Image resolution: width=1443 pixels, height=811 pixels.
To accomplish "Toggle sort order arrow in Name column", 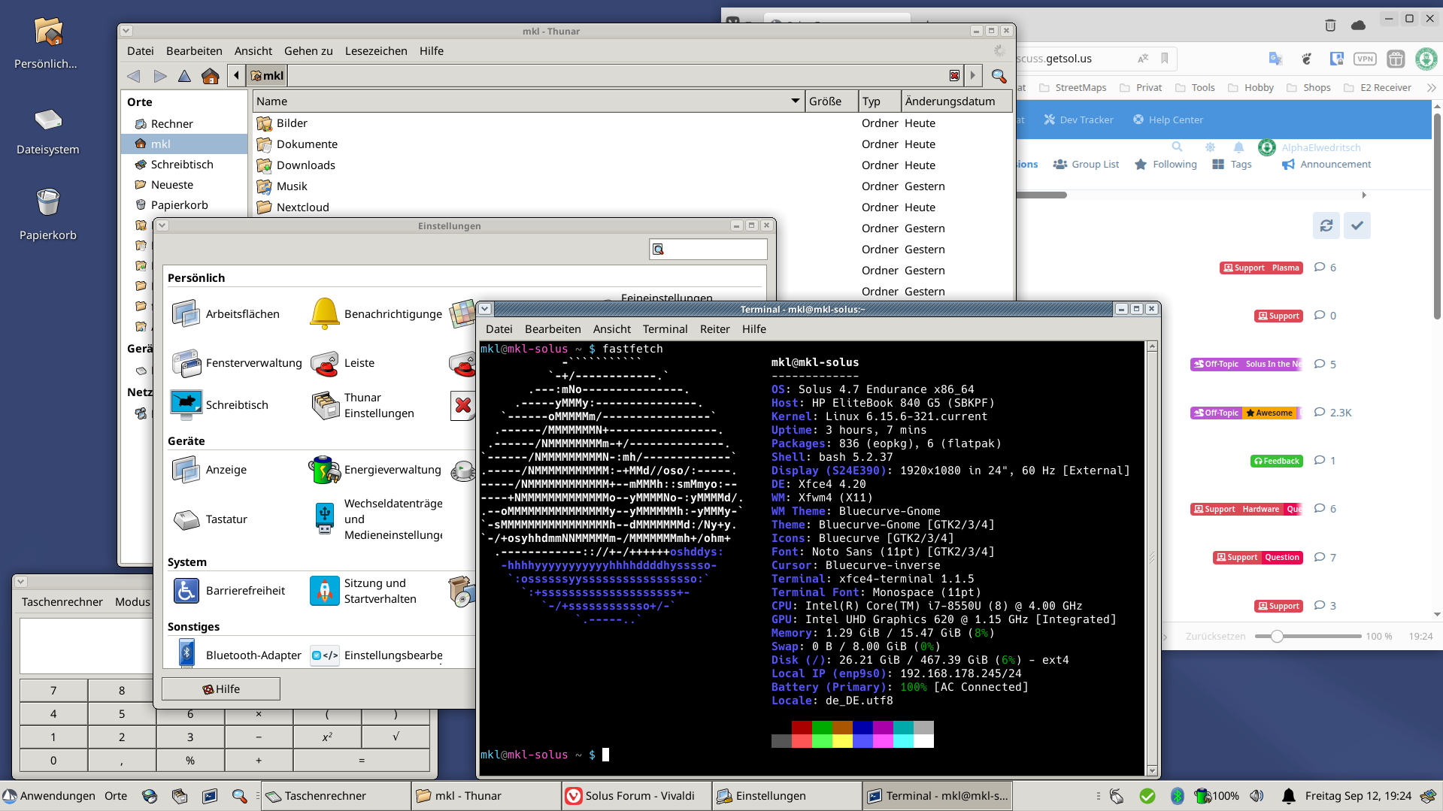I will coord(796,101).
